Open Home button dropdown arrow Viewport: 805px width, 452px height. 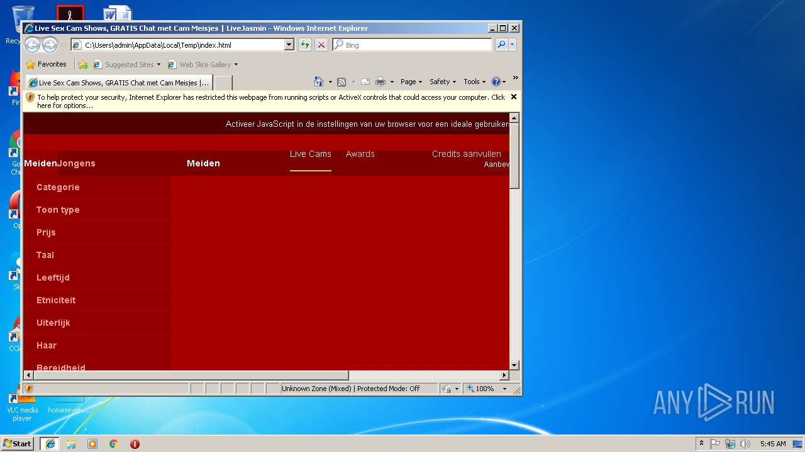330,82
